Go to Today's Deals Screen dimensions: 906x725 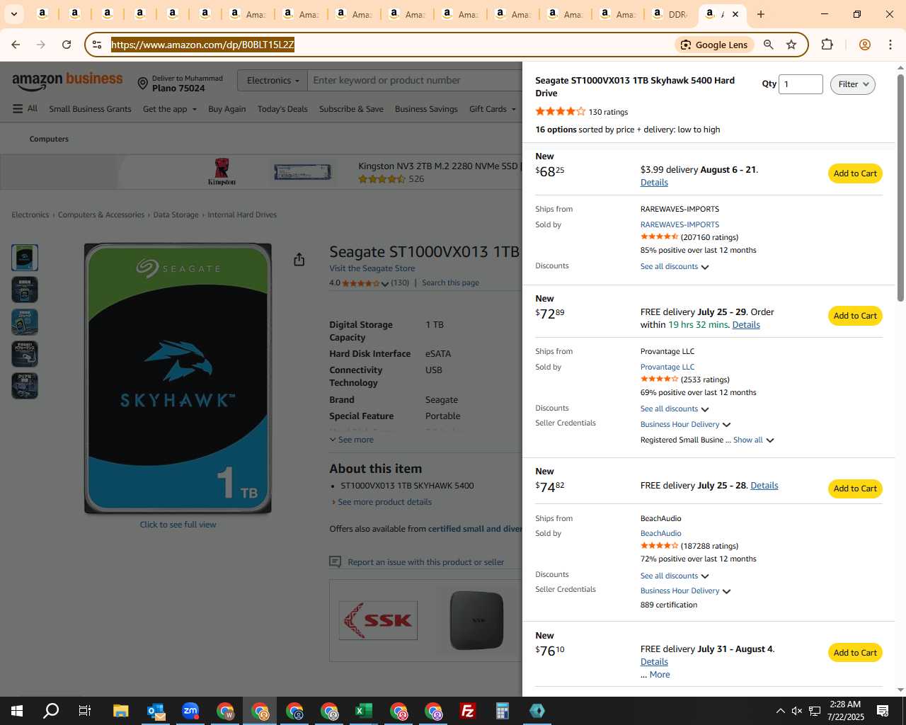click(x=282, y=109)
